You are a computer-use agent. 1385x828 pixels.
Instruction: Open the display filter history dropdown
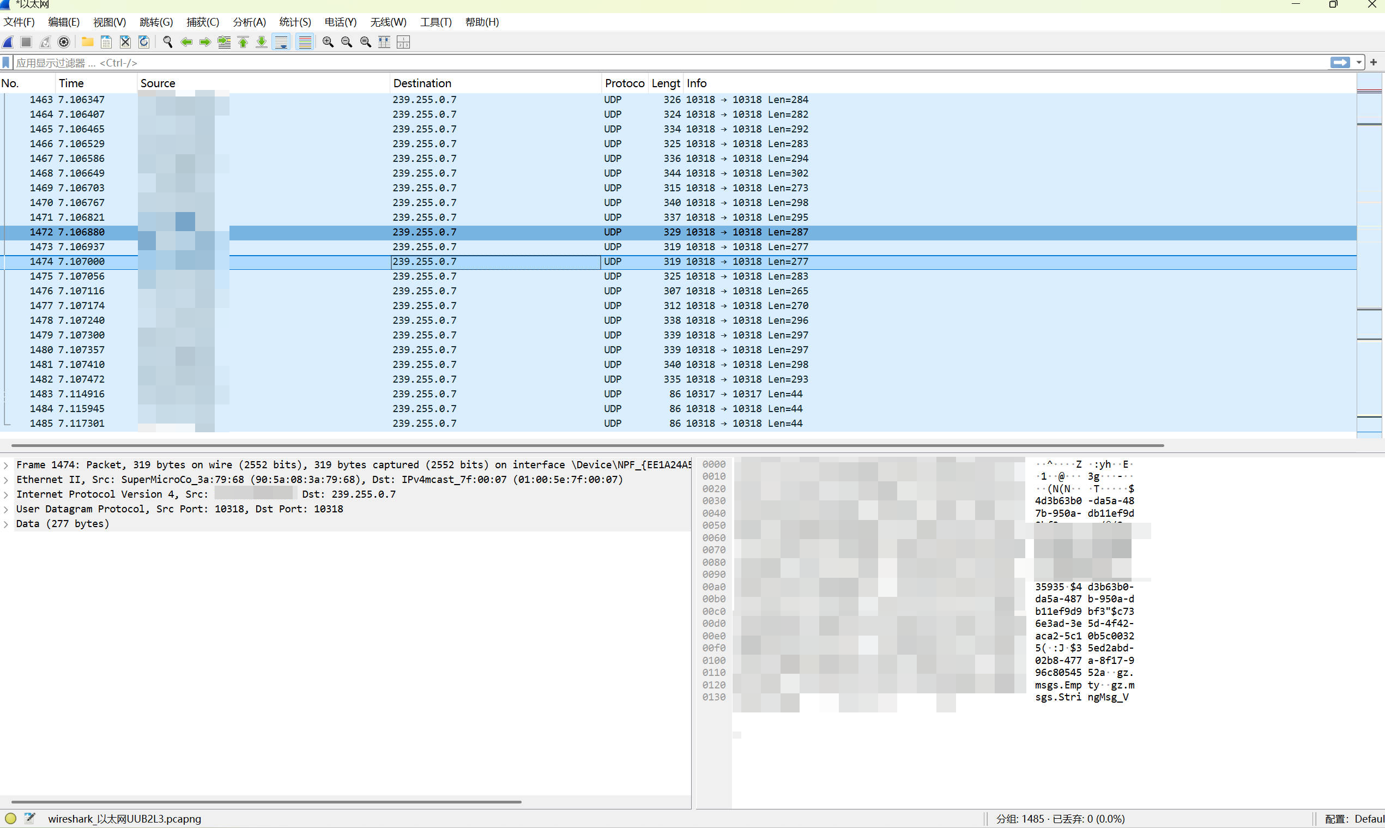click(1359, 63)
